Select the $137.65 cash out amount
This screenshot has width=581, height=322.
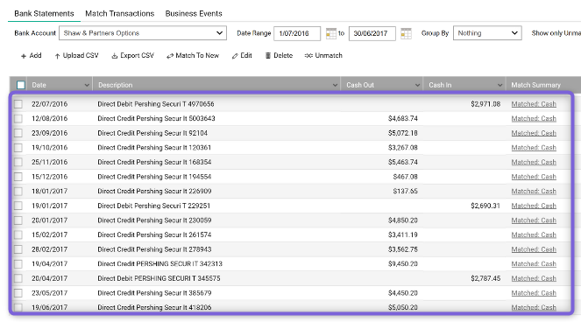(406, 192)
